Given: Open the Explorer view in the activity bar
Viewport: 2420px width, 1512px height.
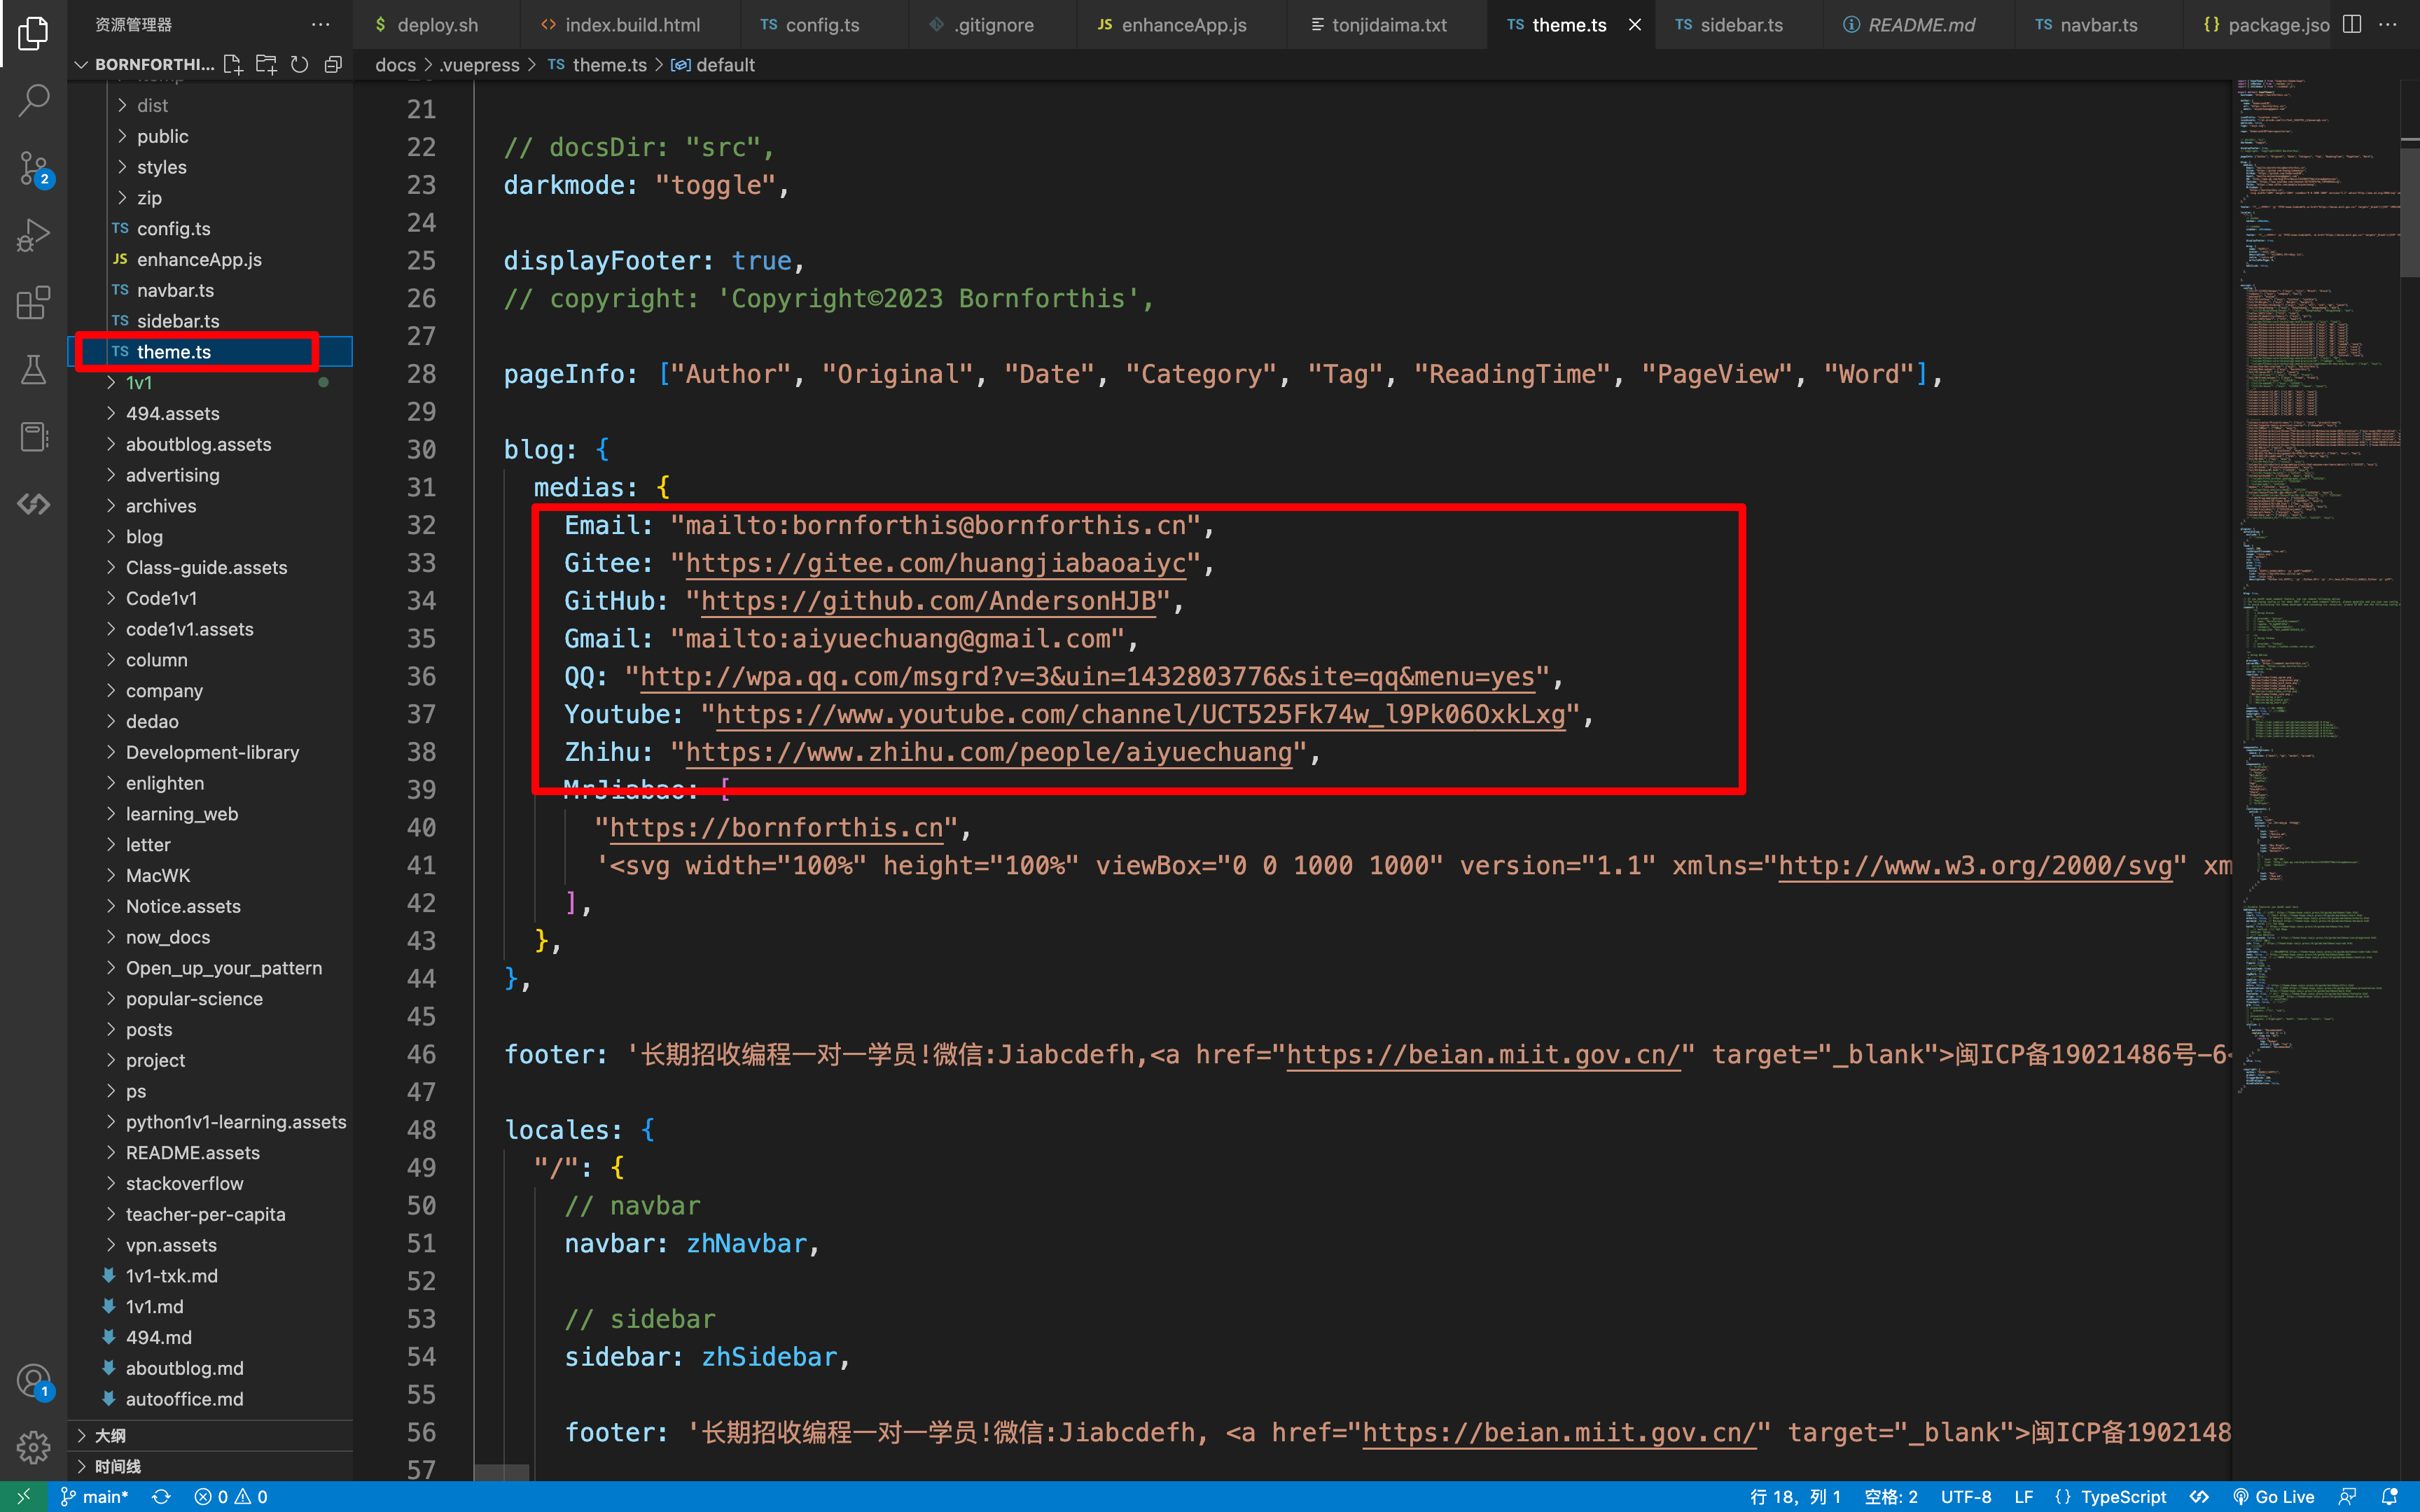Looking at the screenshot, I should (33, 33).
